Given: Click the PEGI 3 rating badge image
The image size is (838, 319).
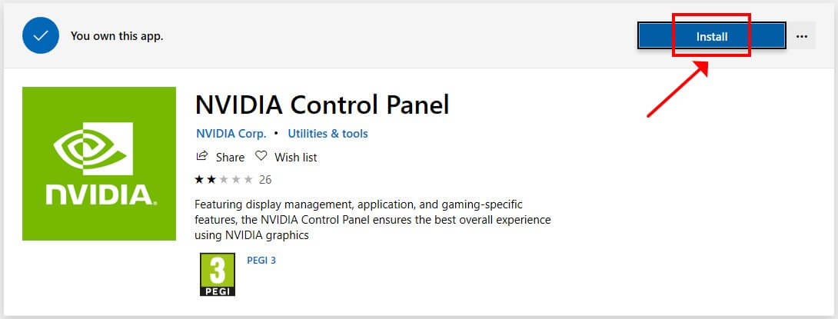Looking at the screenshot, I should coord(218,274).
